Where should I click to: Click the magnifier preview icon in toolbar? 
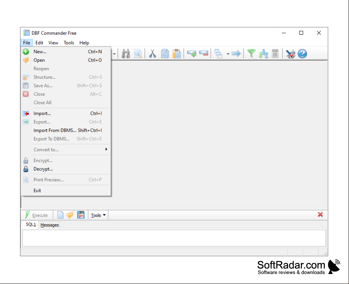pyautogui.click(x=138, y=54)
